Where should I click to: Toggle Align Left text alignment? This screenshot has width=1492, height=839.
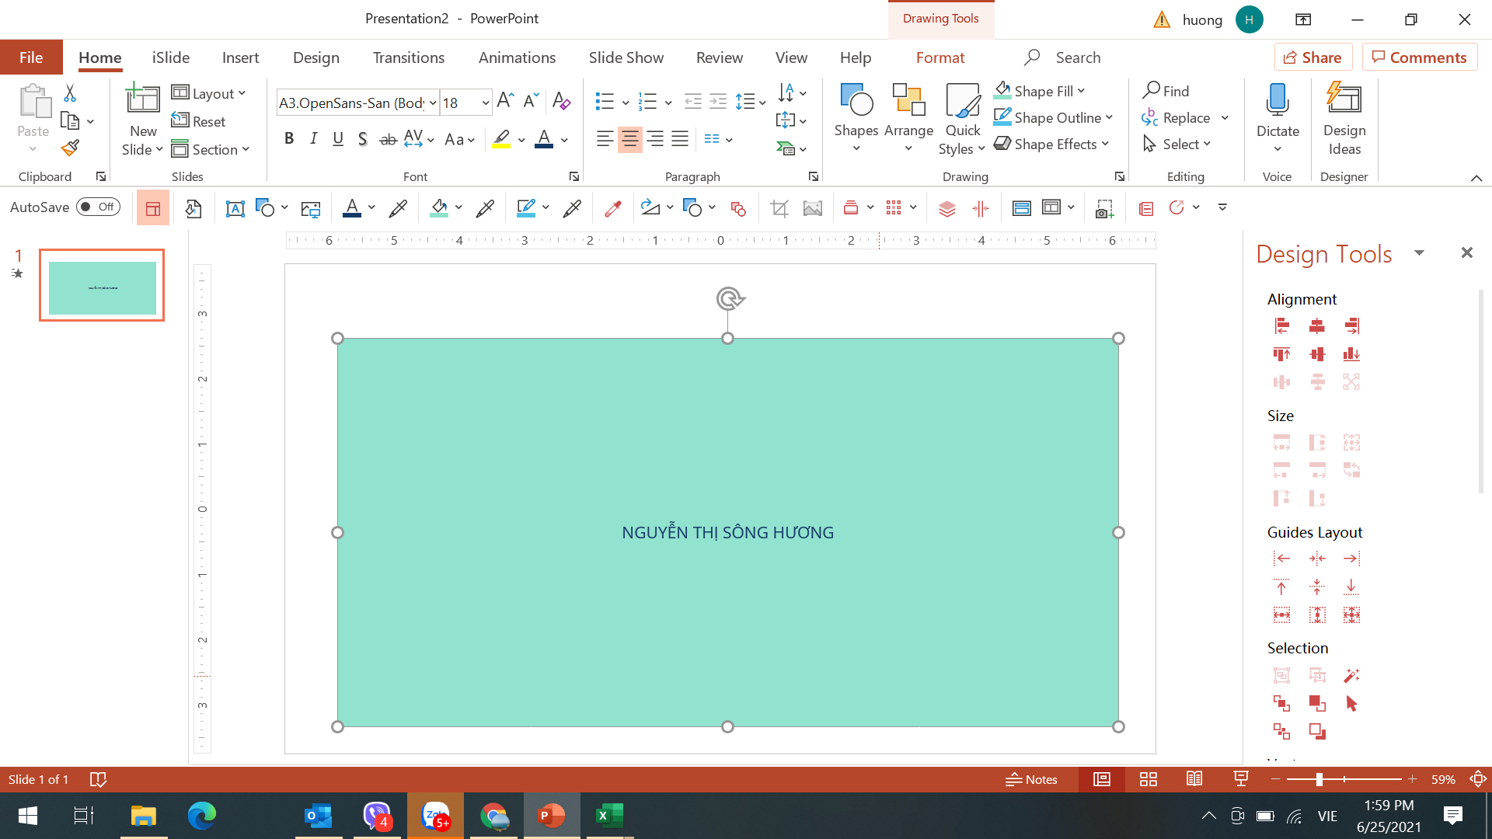605,139
